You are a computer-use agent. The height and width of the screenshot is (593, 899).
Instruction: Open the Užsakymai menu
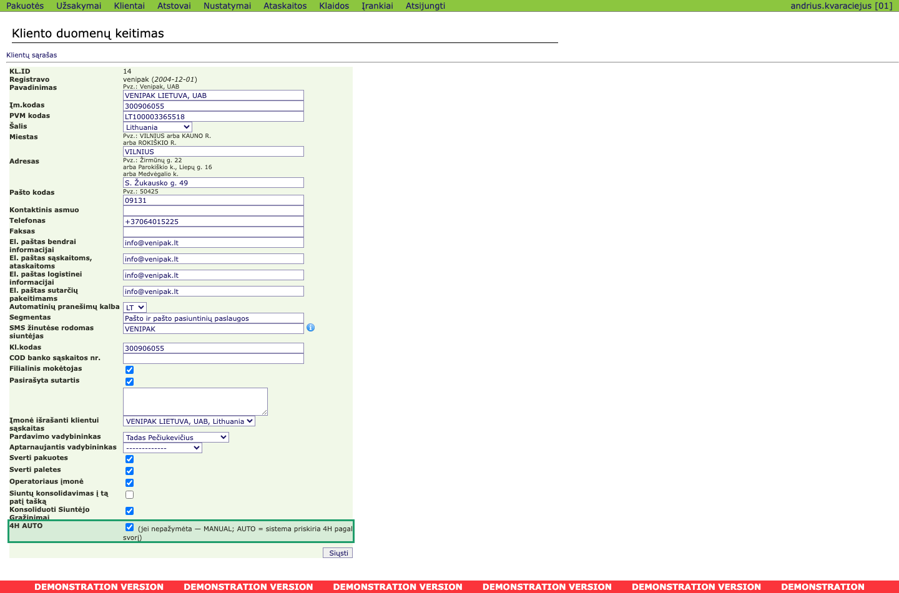(x=79, y=6)
